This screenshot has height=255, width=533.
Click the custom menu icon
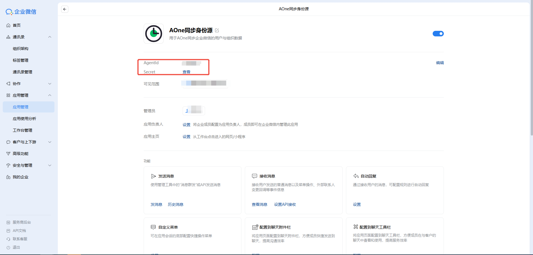[x=153, y=227]
